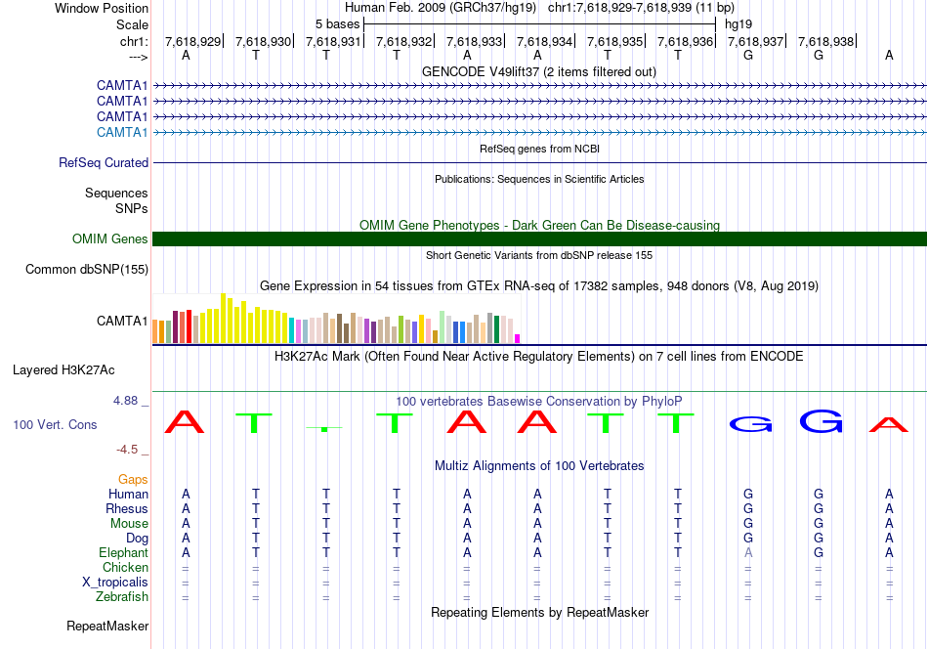Click the faded A in the Elephant row

[748, 552]
